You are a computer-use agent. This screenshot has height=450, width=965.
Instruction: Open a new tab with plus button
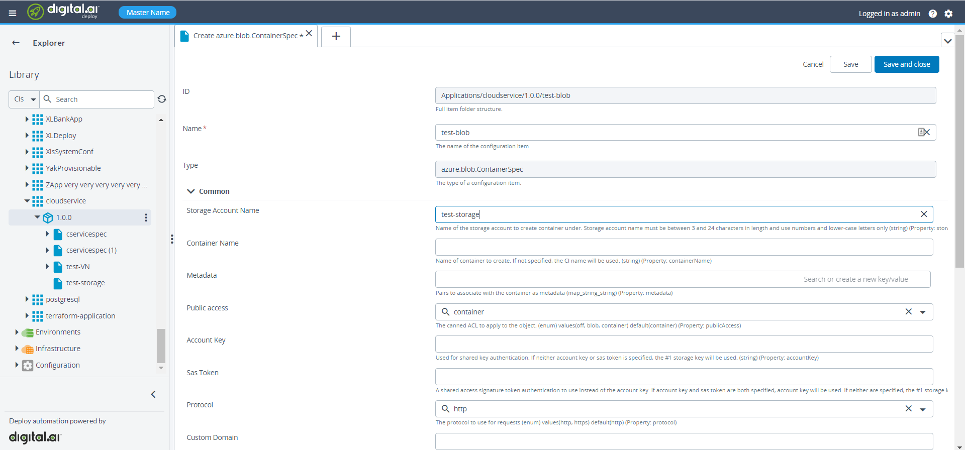click(336, 36)
